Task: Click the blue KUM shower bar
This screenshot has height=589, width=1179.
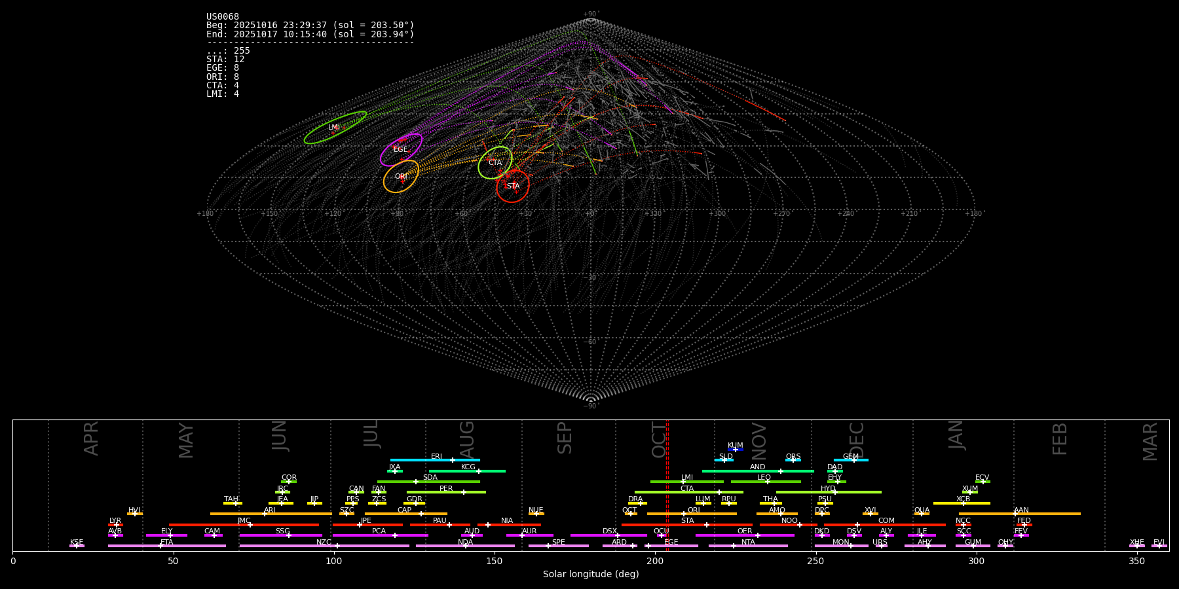Action: tap(736, 450)
